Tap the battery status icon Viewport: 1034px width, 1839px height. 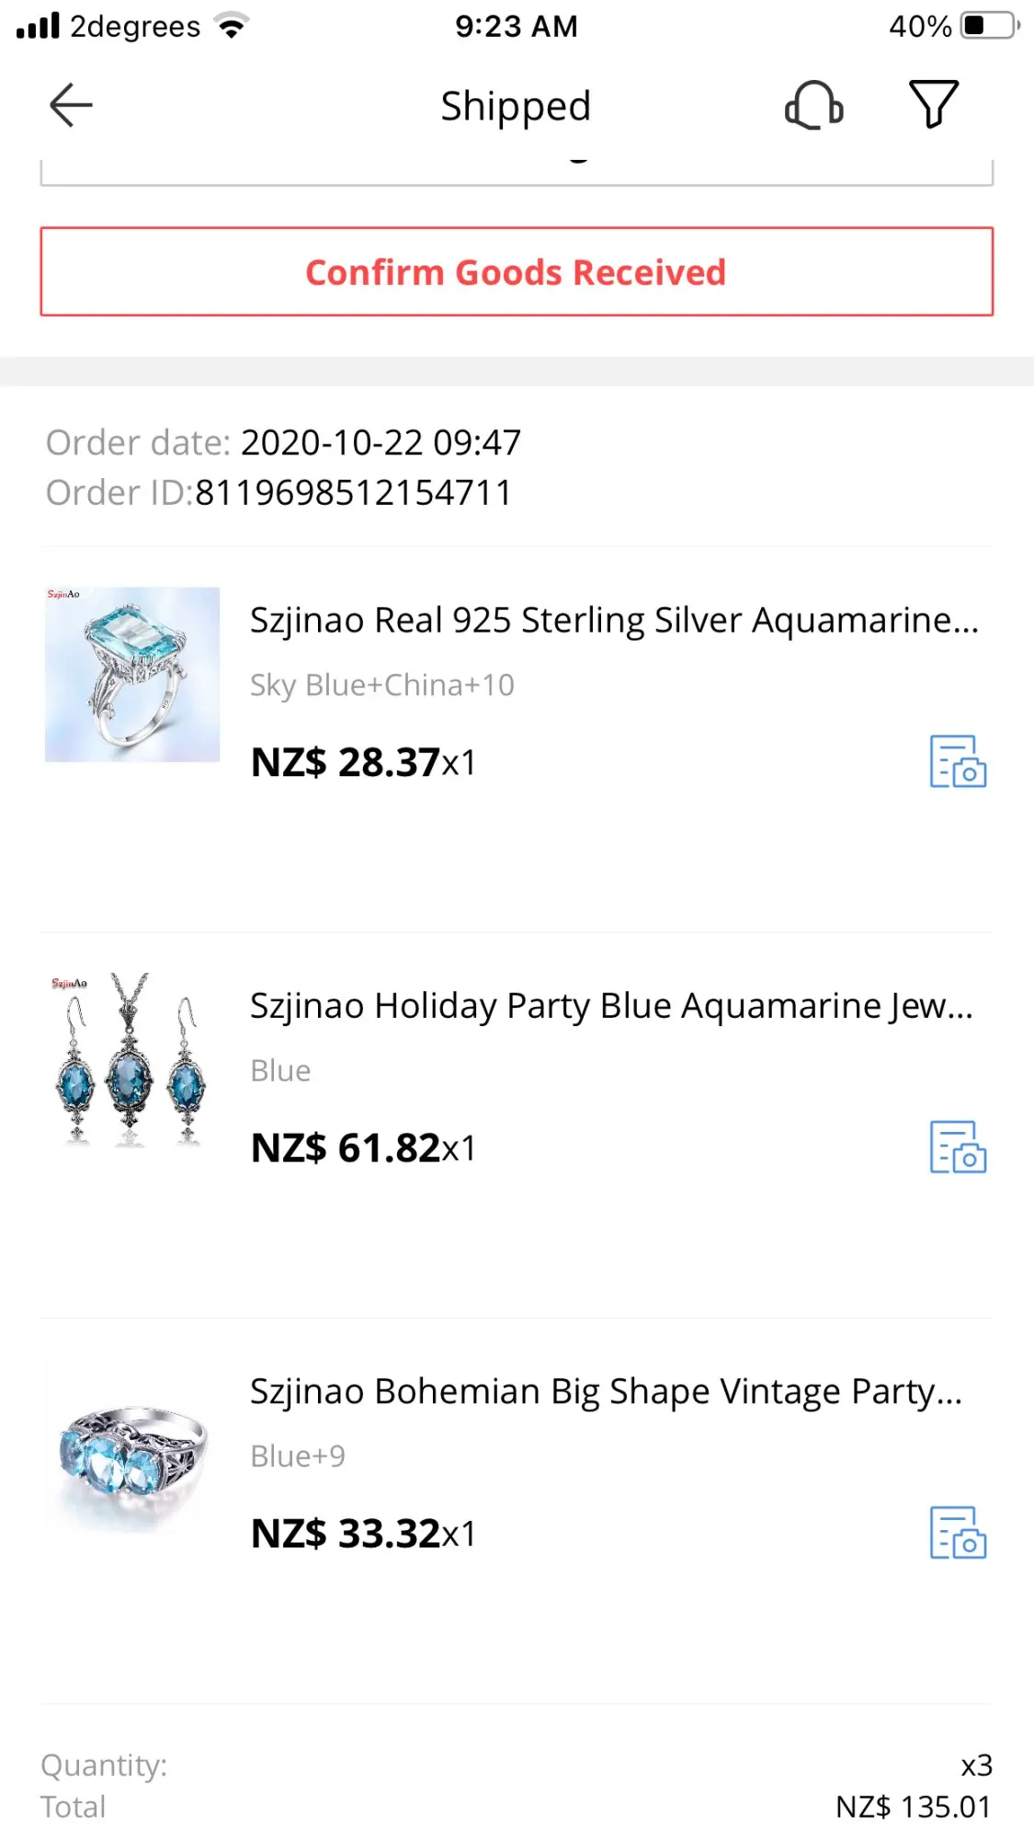[x=989, y=26]
